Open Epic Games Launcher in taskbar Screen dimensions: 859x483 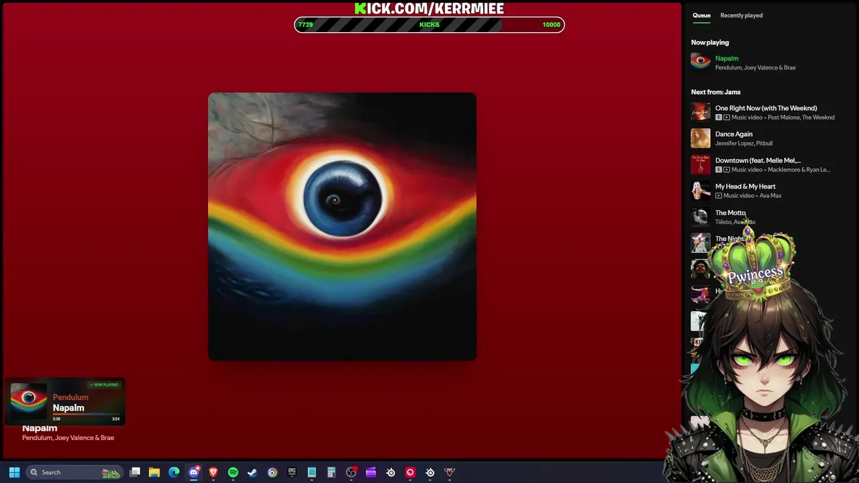click(x=292, y=472)
